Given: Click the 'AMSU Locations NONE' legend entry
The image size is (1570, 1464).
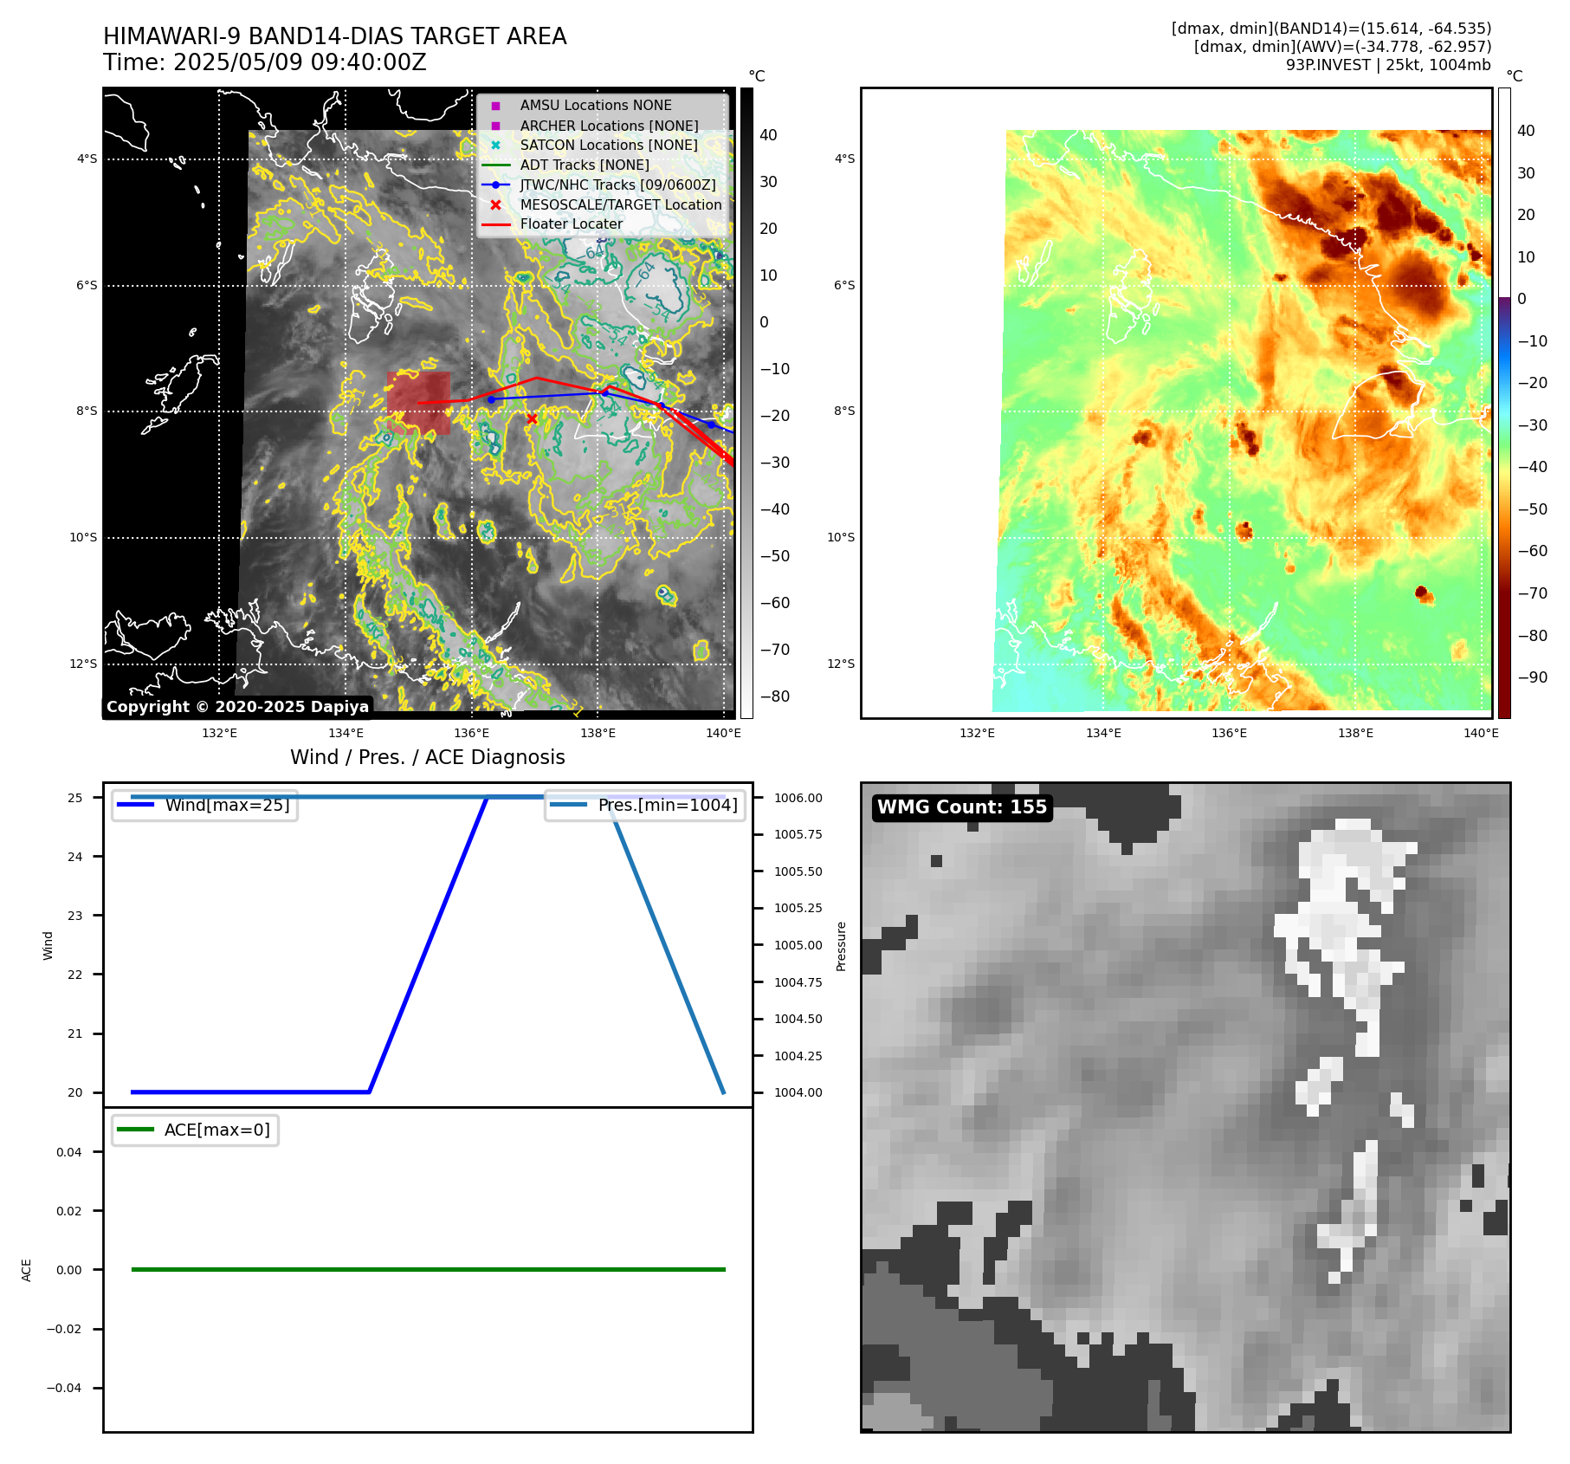Looking at the screenshot, I should coord(596,105).
